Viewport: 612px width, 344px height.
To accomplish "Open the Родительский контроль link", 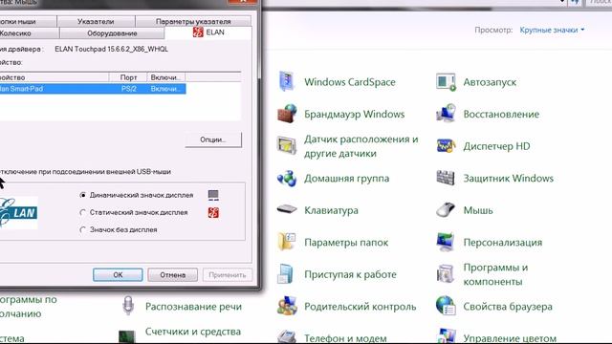I will 361,307.
